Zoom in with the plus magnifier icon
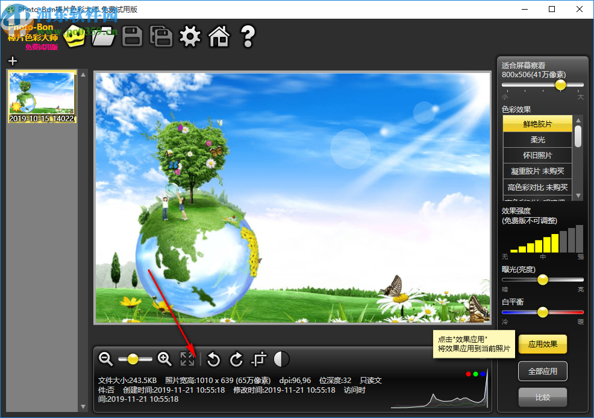The width and height of the screenshot is (594, 418). coord(165,359)
